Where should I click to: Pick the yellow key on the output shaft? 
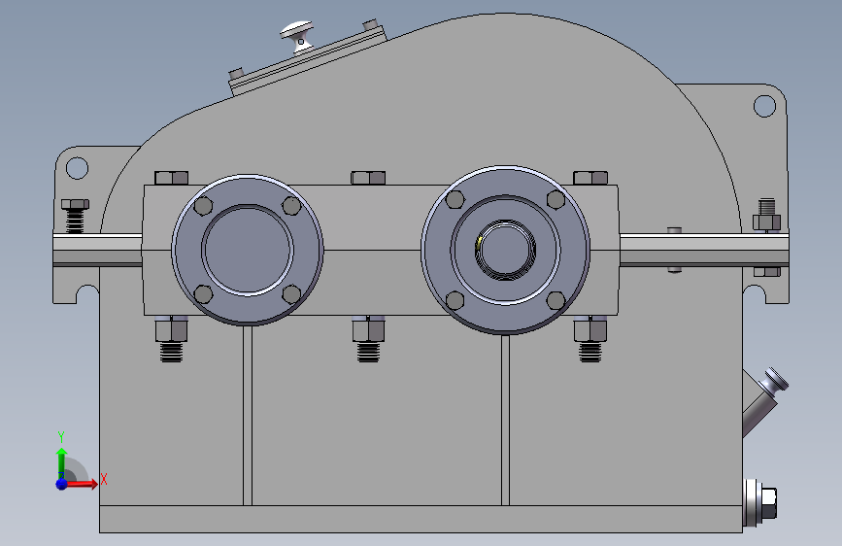478,244
